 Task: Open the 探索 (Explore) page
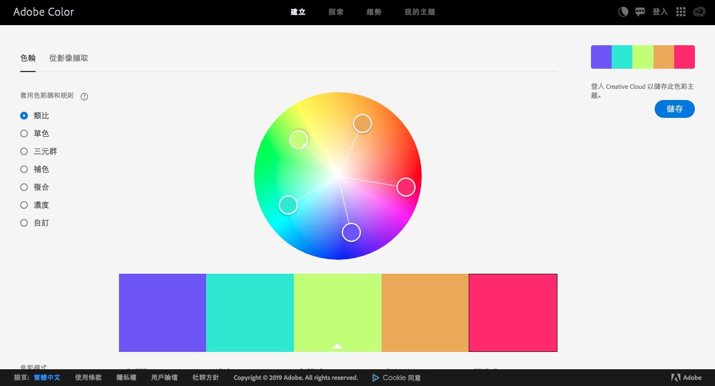coord(336,12)
